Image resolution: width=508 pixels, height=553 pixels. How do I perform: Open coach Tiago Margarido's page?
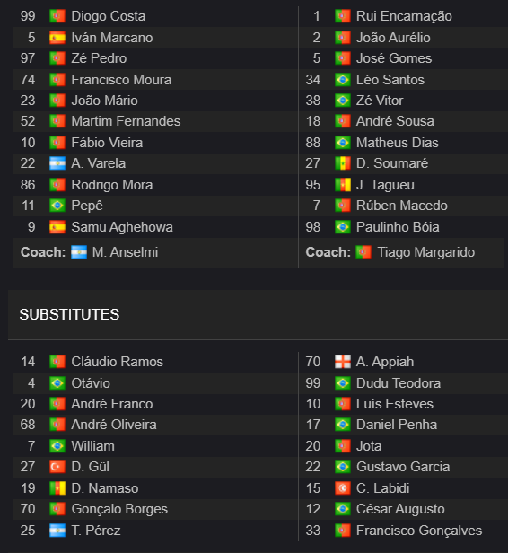[425, 252]
